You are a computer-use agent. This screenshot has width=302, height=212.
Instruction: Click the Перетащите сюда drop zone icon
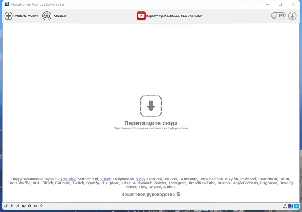tap(151, 106)
